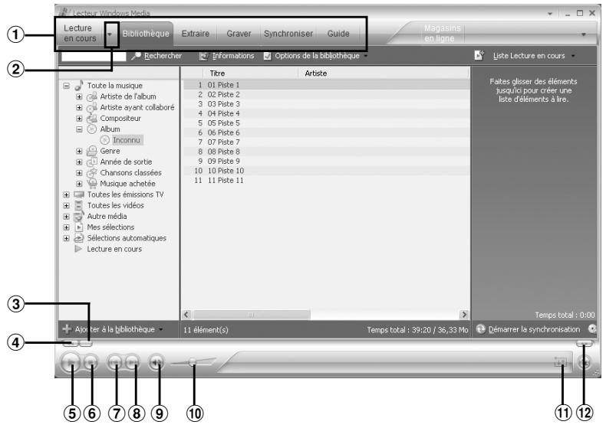606x428 pixels.
Task: Expand Toutes les émissions TV node
Action: pos(67,194)
